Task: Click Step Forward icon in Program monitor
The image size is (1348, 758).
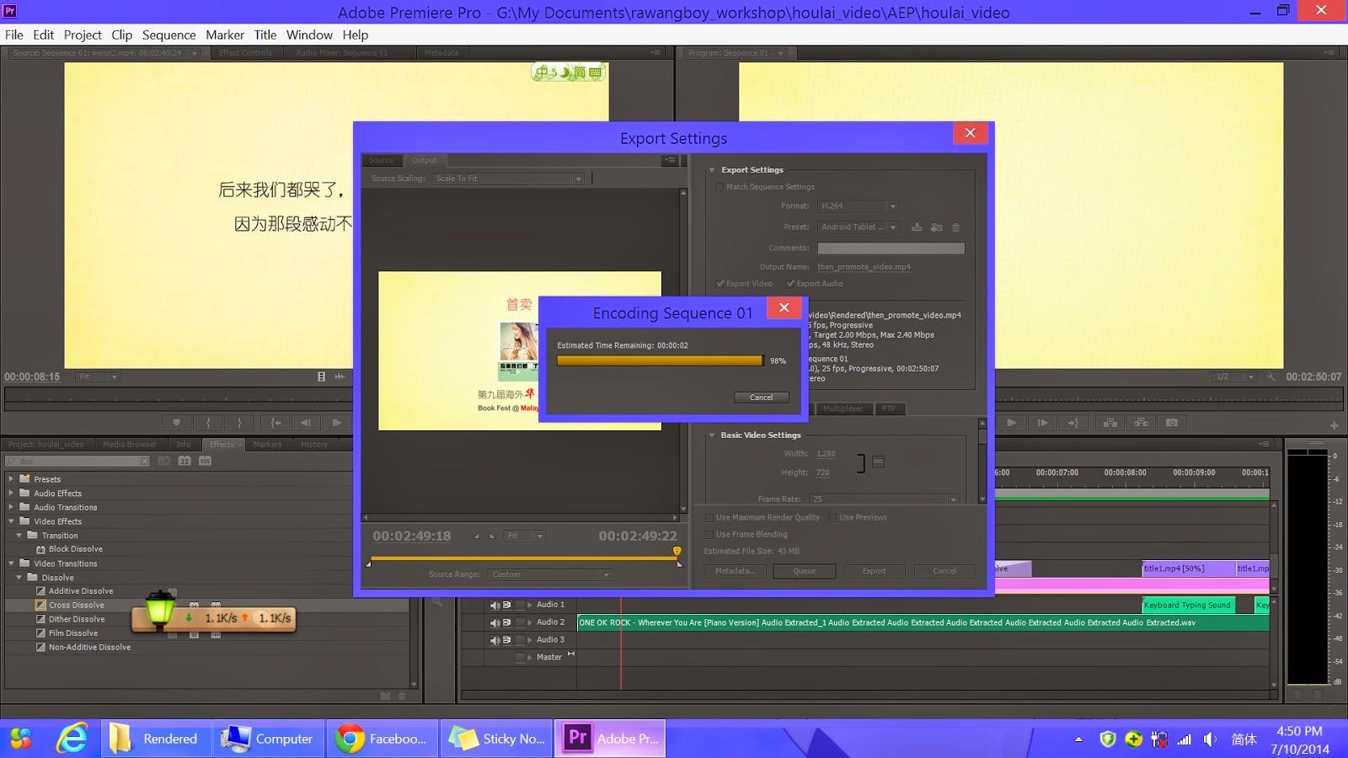Action: [x=1043, y=423]
